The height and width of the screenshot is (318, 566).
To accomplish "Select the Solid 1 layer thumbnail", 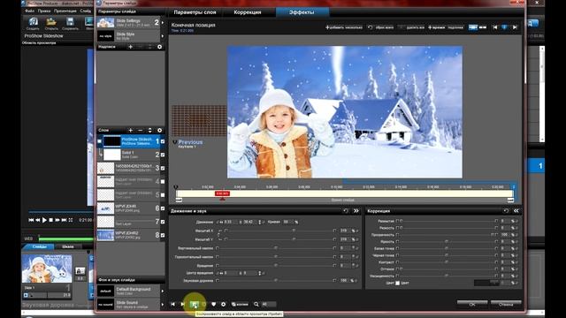I will tap(112, 155).
